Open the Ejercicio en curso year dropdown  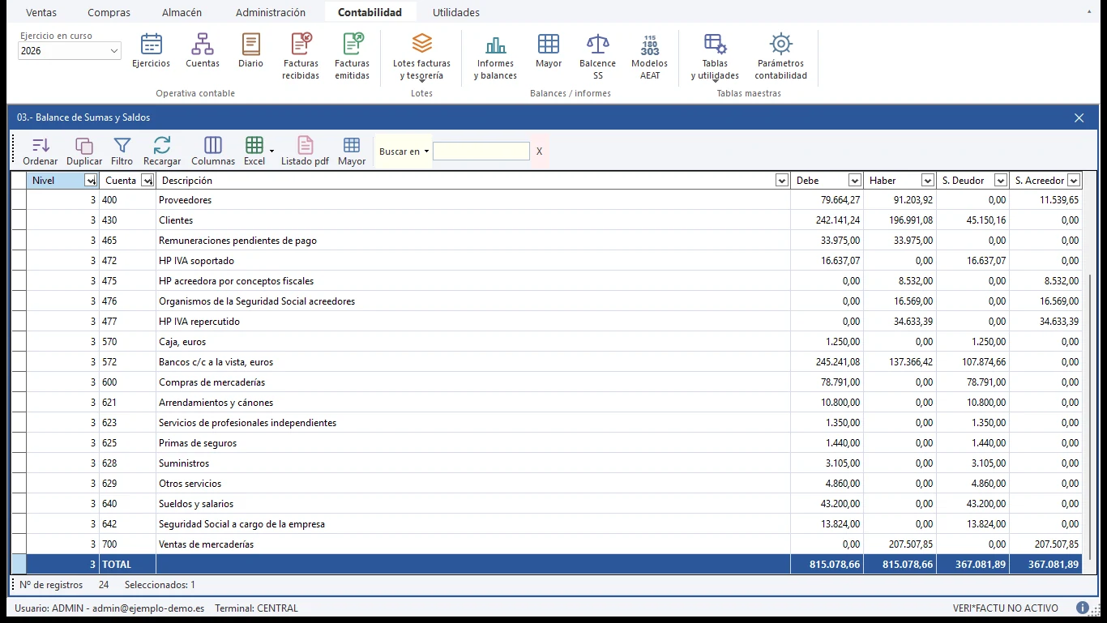pyautogui.click(x=113, y=51)
